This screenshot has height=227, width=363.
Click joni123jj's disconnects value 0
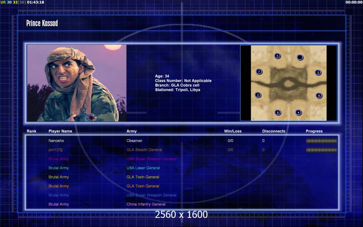263,150
